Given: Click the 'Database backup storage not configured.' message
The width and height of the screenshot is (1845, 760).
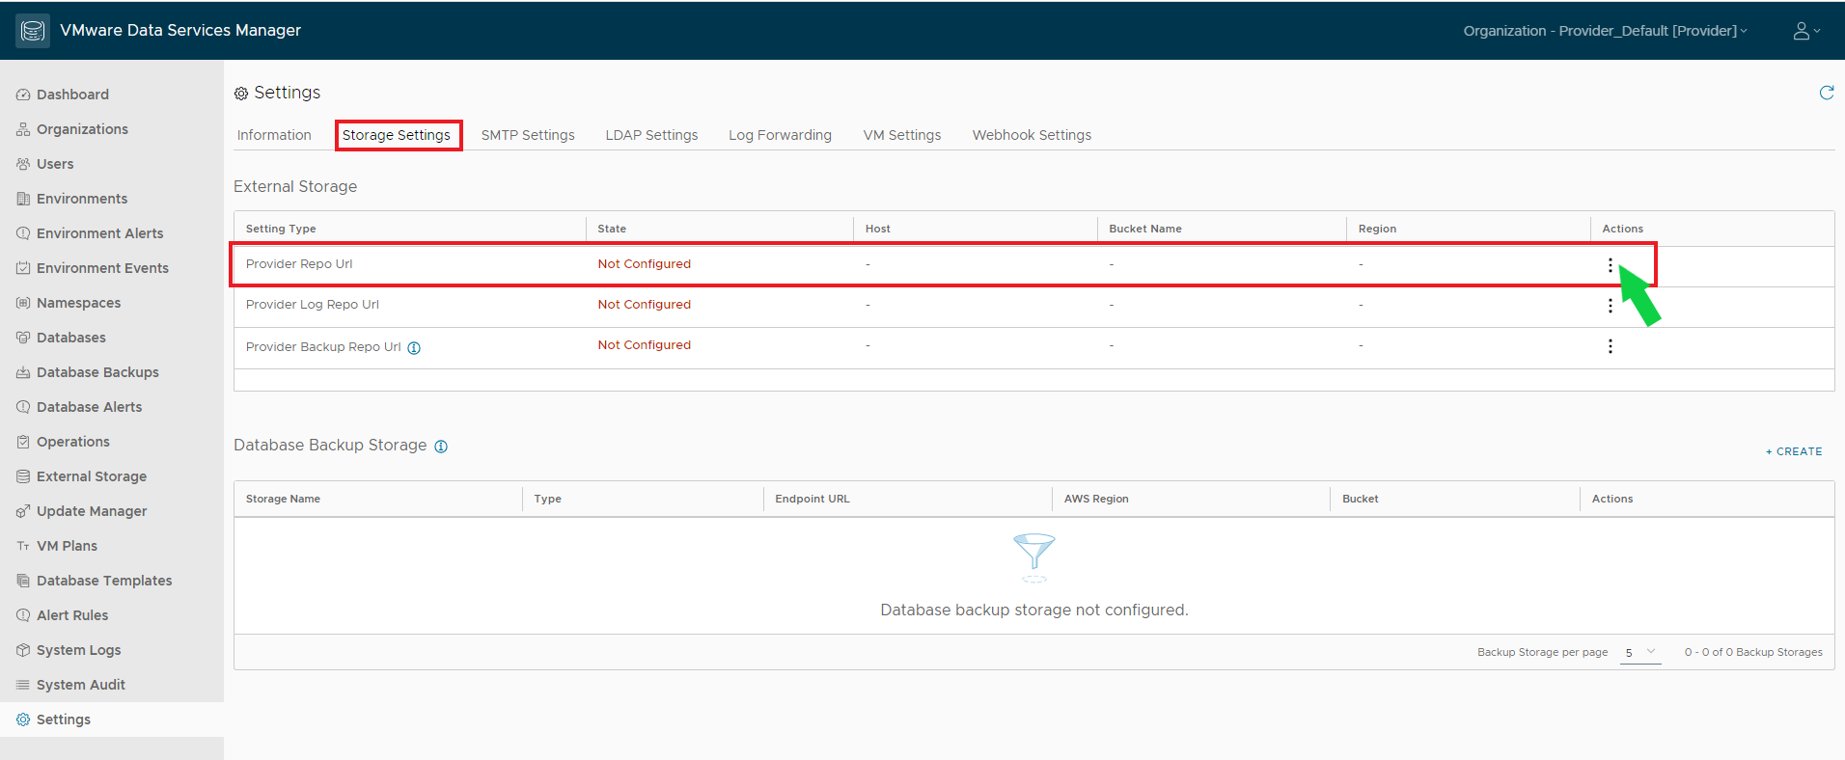Looking at the screenshot, I should click(x=1034, y=611).
